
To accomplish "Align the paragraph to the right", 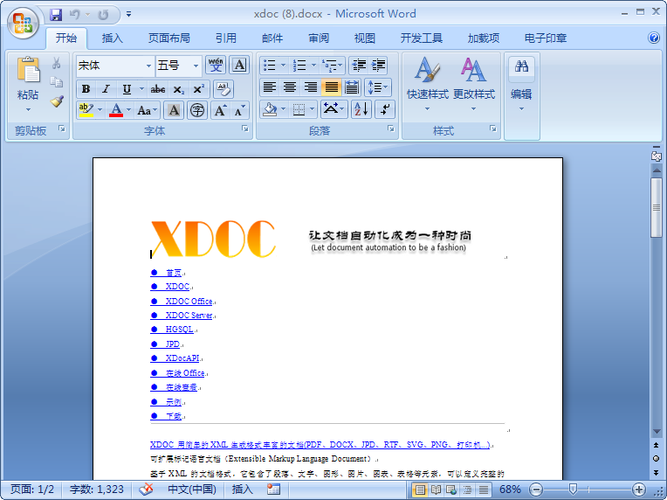I will click(311, 87).
